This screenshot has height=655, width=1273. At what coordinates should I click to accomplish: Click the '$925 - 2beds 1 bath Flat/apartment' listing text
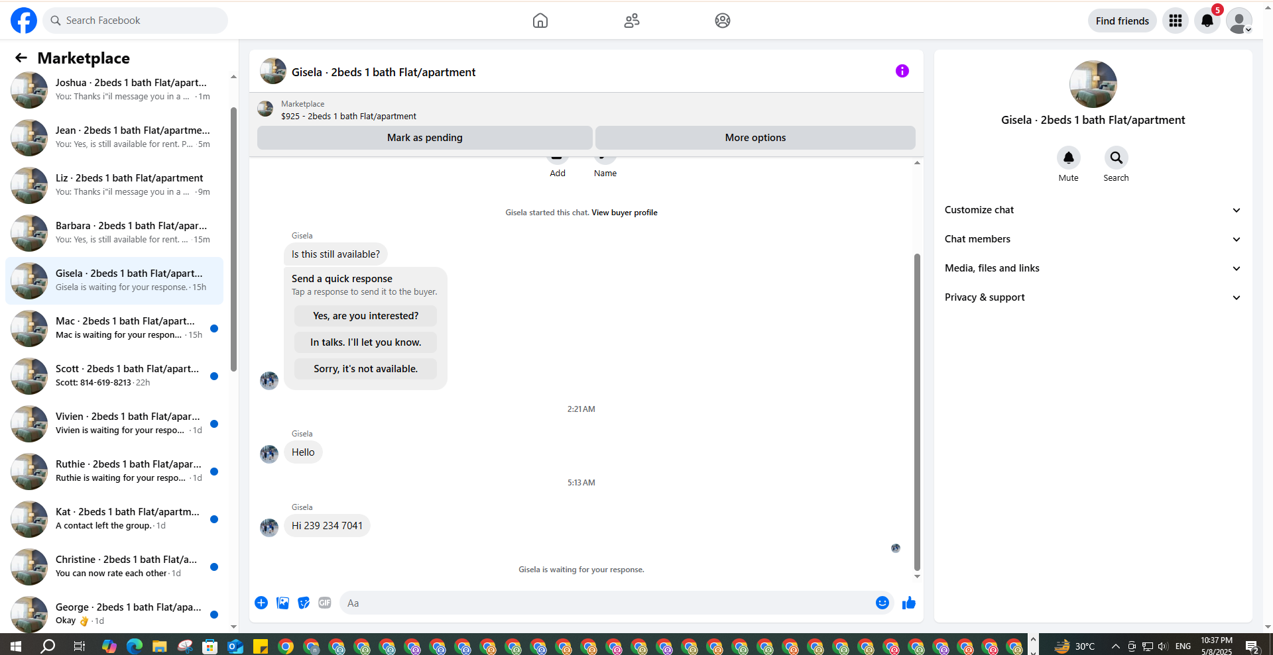pyautogui.click(x=349, y=117)
